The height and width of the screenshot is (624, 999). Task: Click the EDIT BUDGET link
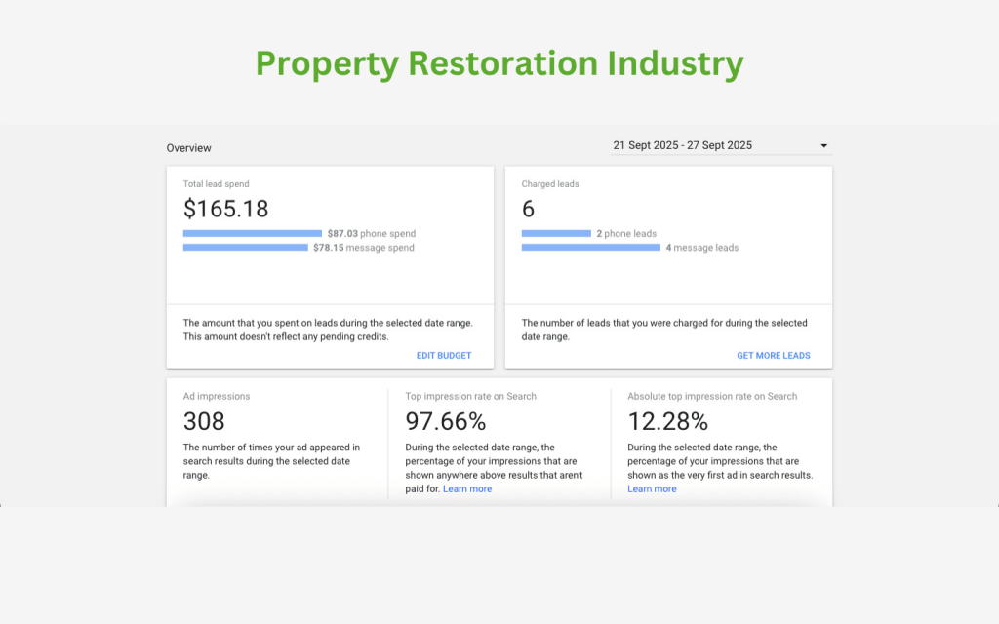tap(443, 356)
